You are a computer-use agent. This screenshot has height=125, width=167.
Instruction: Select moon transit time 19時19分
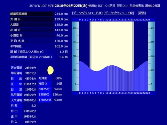30,117
